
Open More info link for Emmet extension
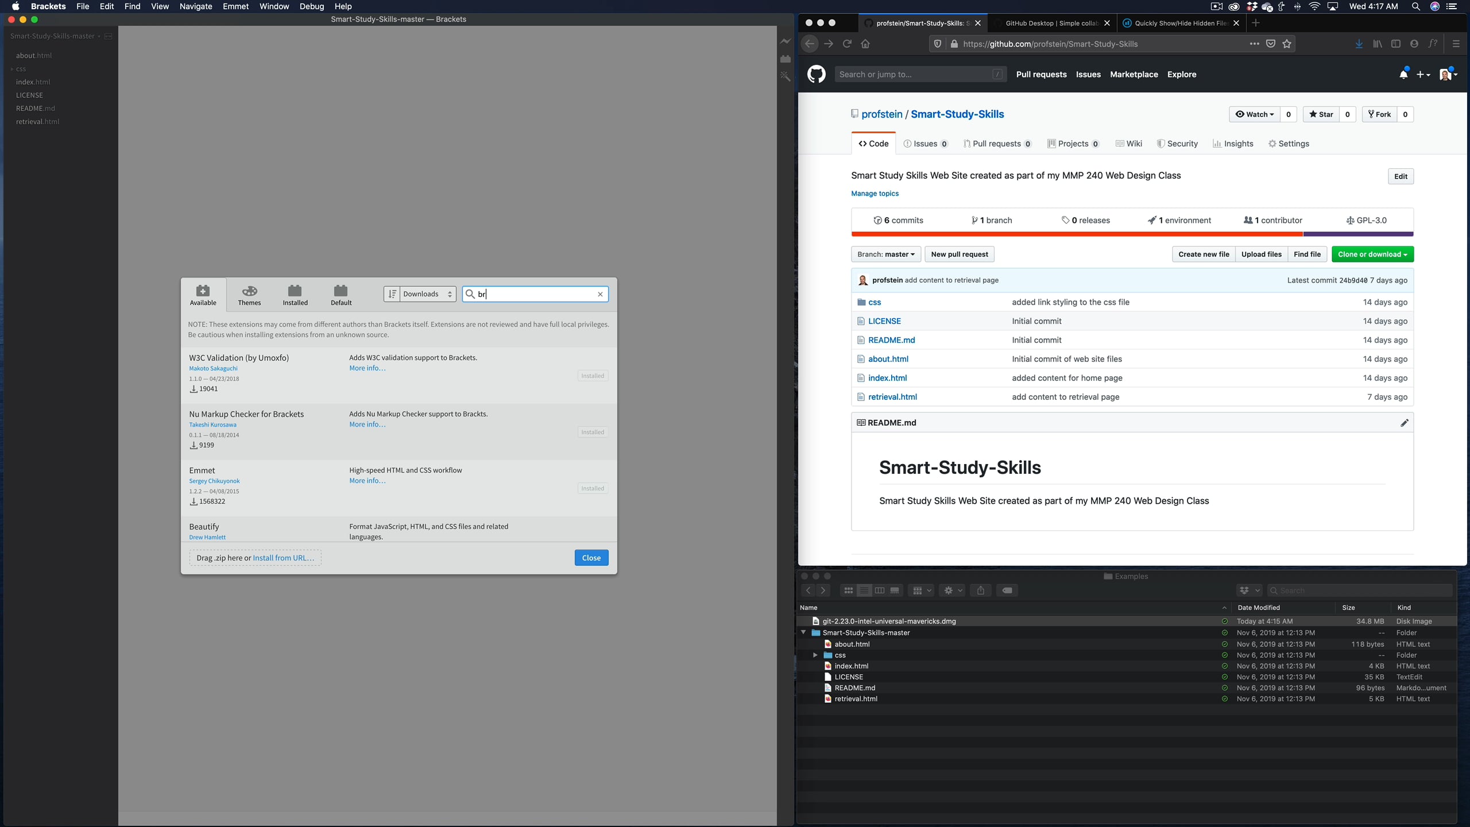click(367, 481)
